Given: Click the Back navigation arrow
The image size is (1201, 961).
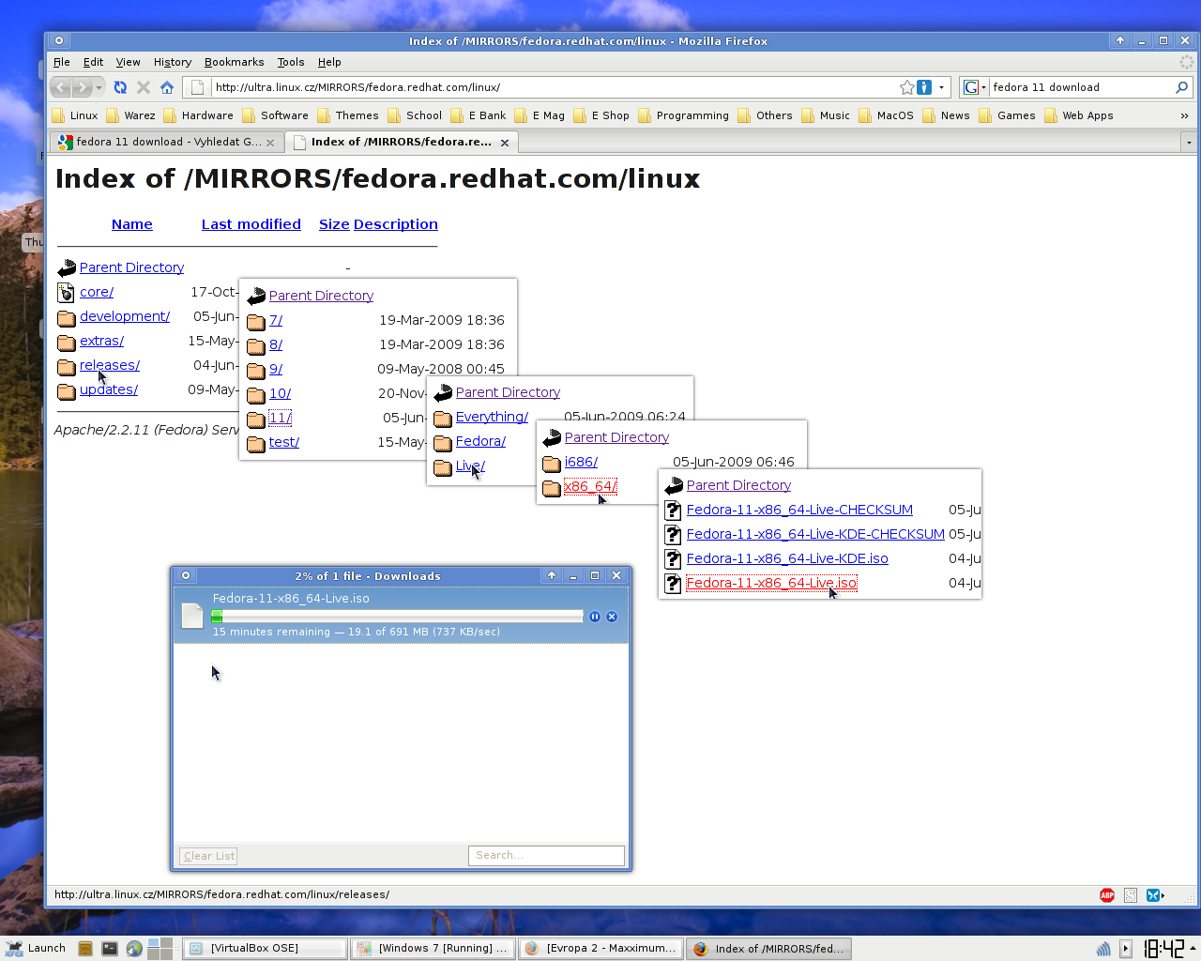Looking at the screenshot, I should (61, 87).
